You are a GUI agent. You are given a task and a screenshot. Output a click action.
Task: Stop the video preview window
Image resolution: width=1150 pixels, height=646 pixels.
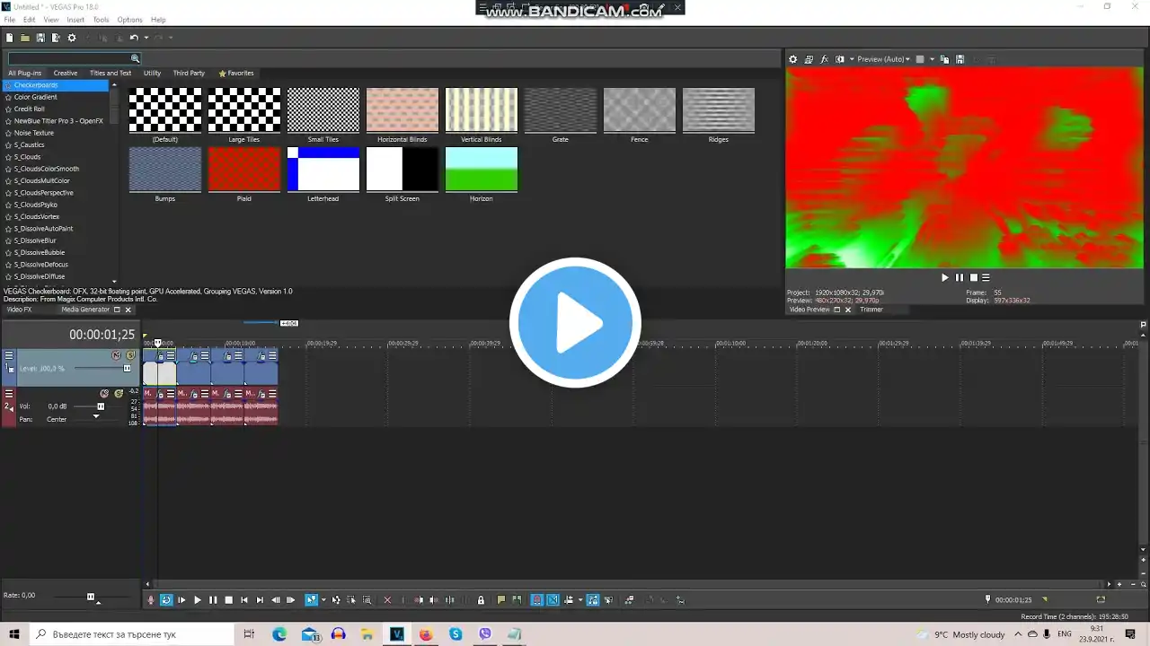[973, 278]
